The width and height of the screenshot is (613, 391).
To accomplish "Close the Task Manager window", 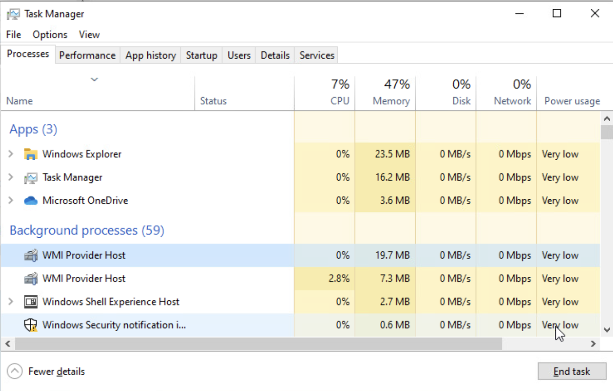I will 595,14.
